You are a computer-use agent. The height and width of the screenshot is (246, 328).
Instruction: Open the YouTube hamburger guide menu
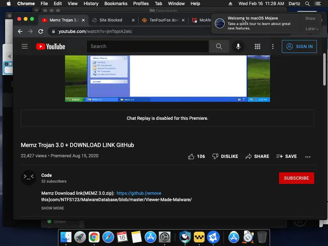coord(25,46)
